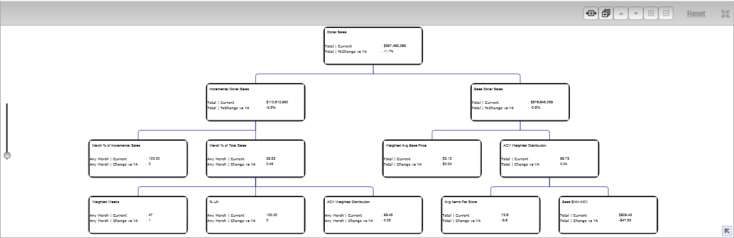Viewport: 734px width, 238px height.
Task: Click the plus box toolbar icon
Action: [x=651, y=13]
